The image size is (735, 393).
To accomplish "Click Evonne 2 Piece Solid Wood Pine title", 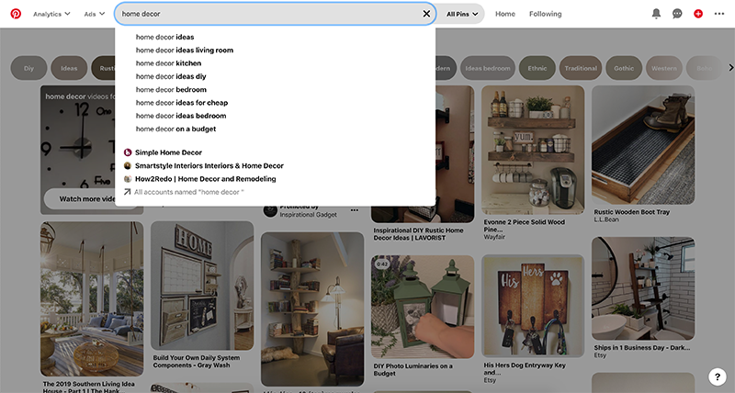I will 524,226.
